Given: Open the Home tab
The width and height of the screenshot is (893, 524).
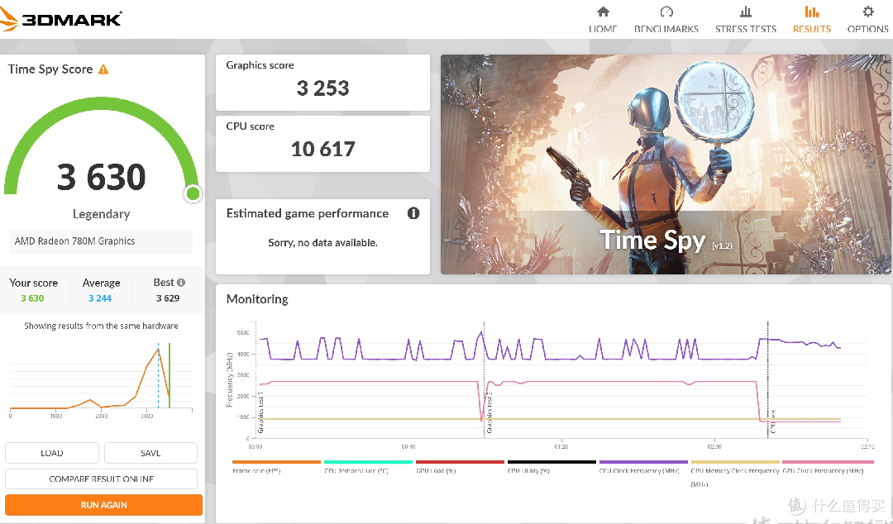Looking at the screenshot, I should (x=603, y=19).
